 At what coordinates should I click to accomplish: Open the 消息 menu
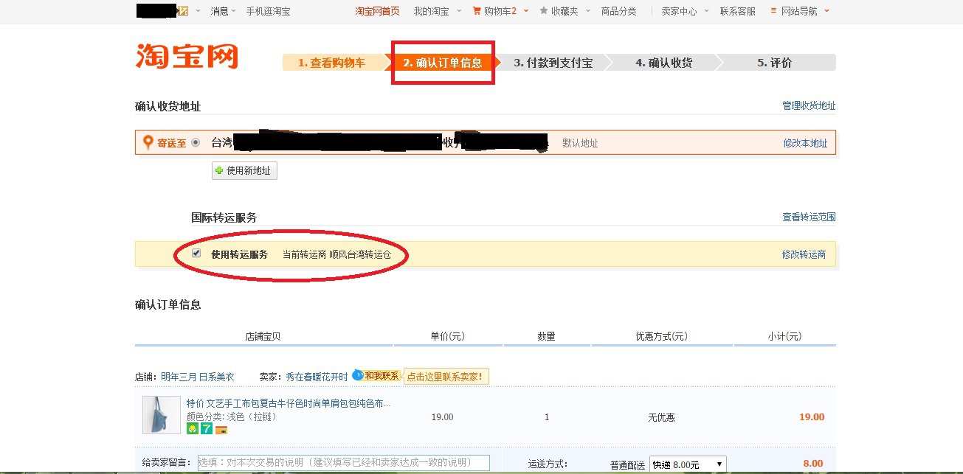point(219,11)
